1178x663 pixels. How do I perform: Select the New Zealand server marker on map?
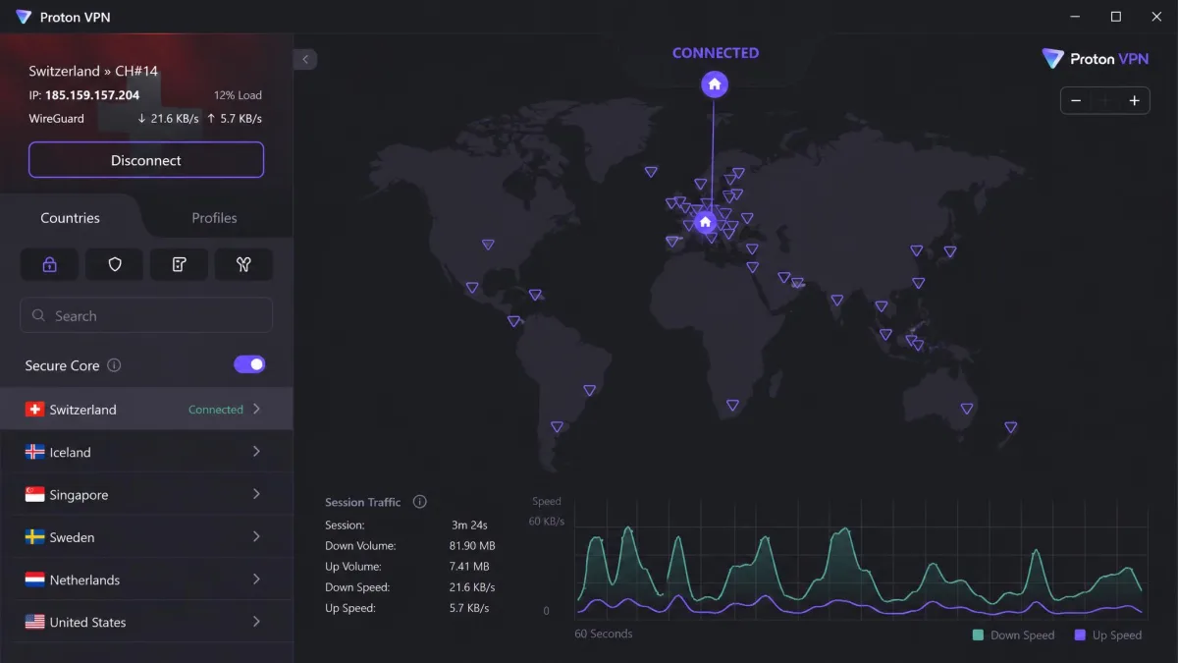pyautogui.click(x=1010, y=427)
